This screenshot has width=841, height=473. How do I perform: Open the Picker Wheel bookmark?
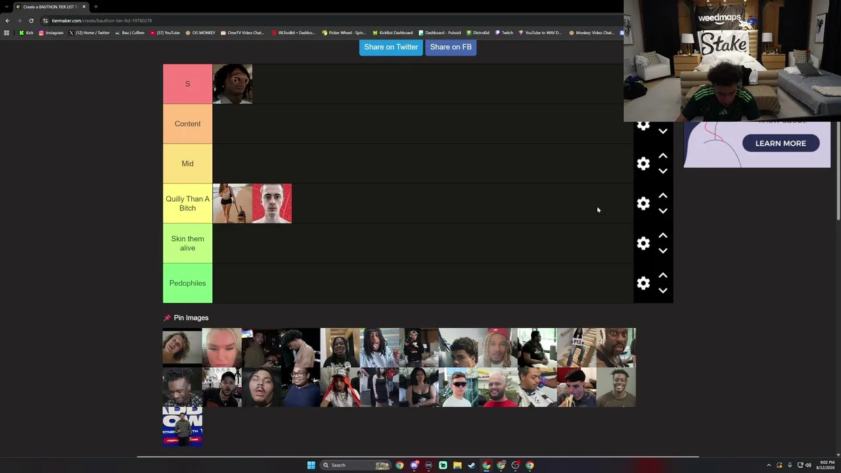click(x=344, y=33)
